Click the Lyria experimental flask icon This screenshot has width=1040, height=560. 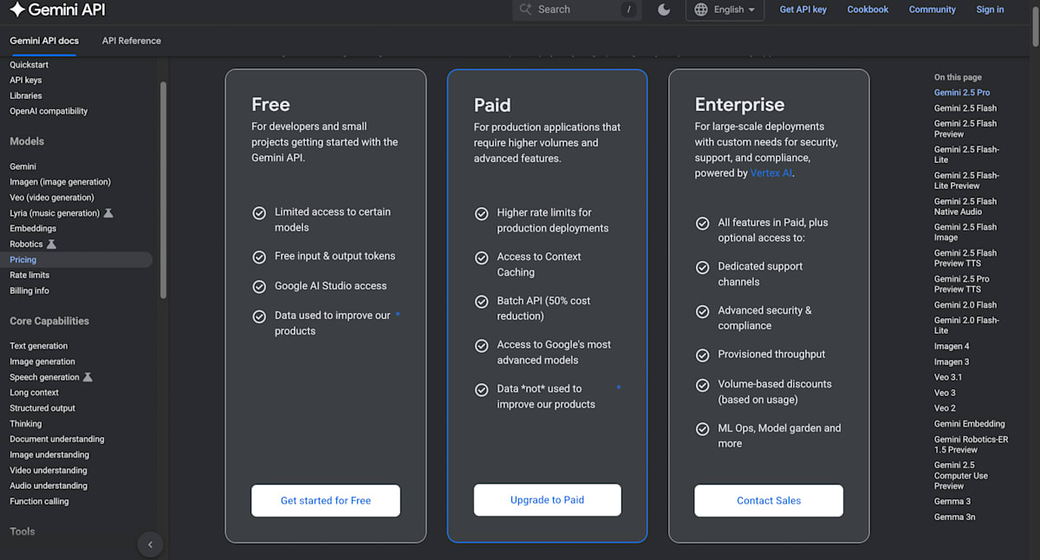point(108,213)
